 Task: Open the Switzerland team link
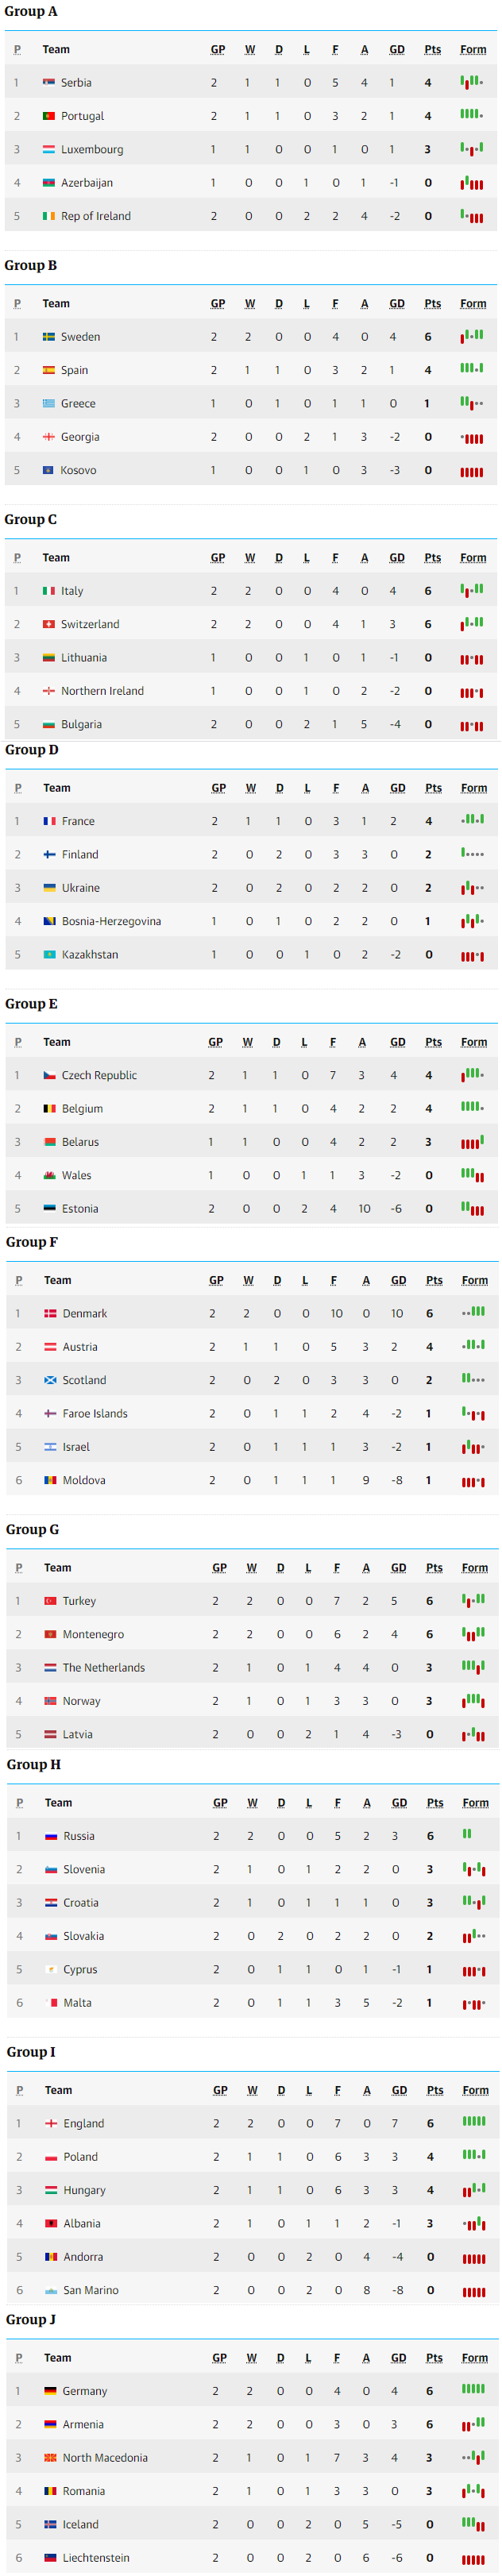point(90,624)
